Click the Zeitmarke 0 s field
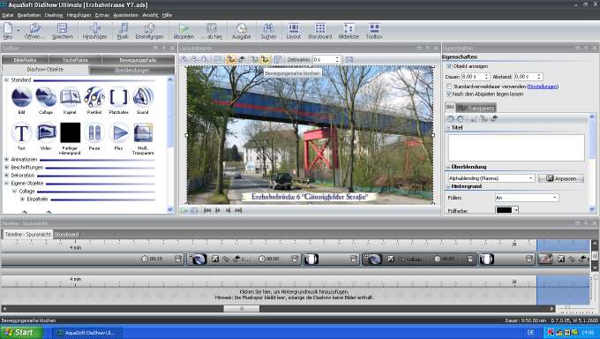Viewport: 600px width, 339px height. (x=323, y=60)
